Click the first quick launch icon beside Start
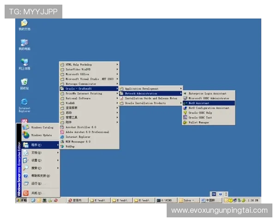Viewport: 277px width, 222px height. click(33, 200)
